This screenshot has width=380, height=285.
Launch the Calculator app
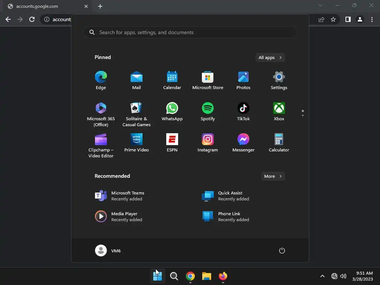[279, 143]
